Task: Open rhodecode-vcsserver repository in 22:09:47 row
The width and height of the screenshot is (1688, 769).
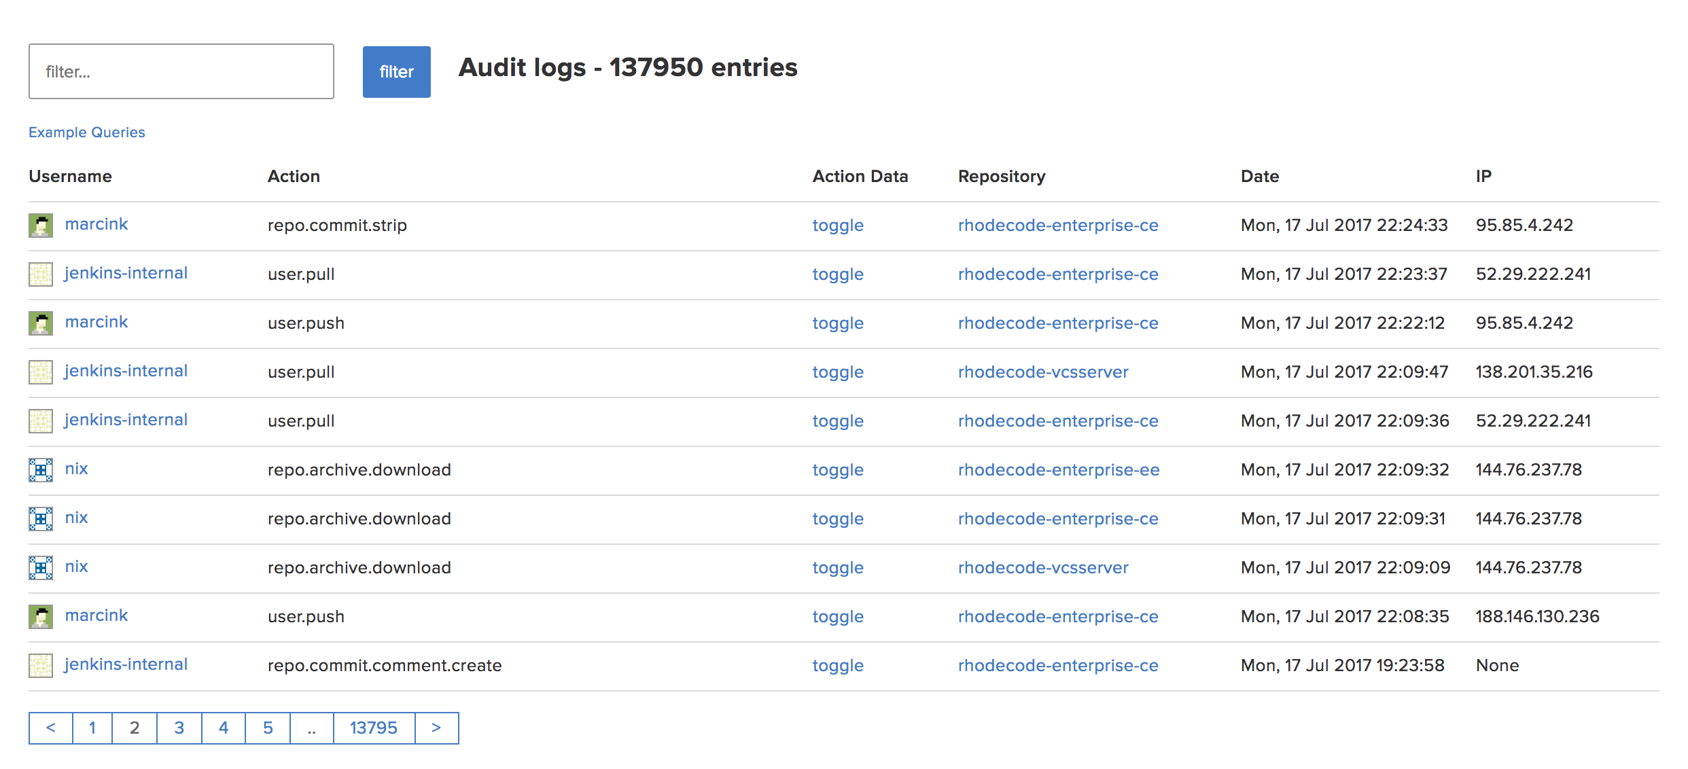Action: tap(1043, 372)
